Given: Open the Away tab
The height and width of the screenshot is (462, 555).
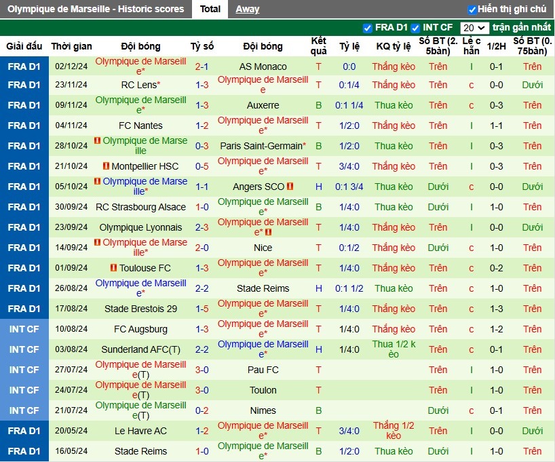Looking at the screenshot, I should pos(248,9).
